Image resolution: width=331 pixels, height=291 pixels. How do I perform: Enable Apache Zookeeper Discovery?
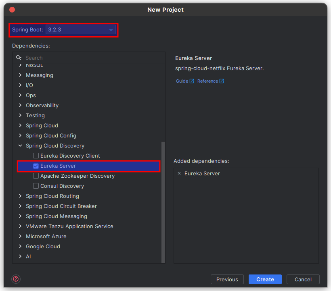click(x=36, y=176)
